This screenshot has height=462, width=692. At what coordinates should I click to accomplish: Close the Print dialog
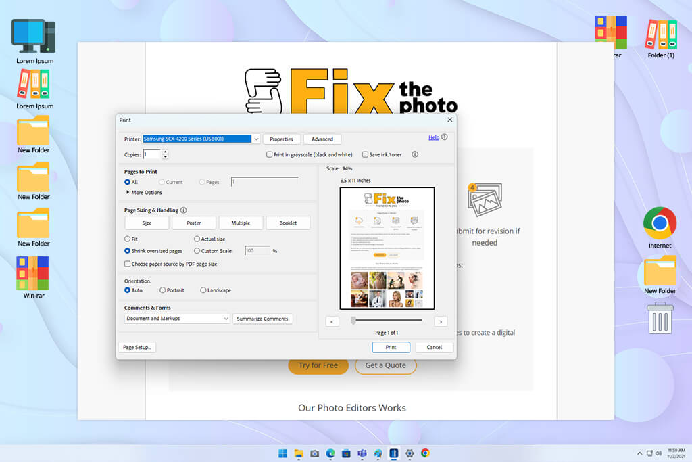(449, 120)
